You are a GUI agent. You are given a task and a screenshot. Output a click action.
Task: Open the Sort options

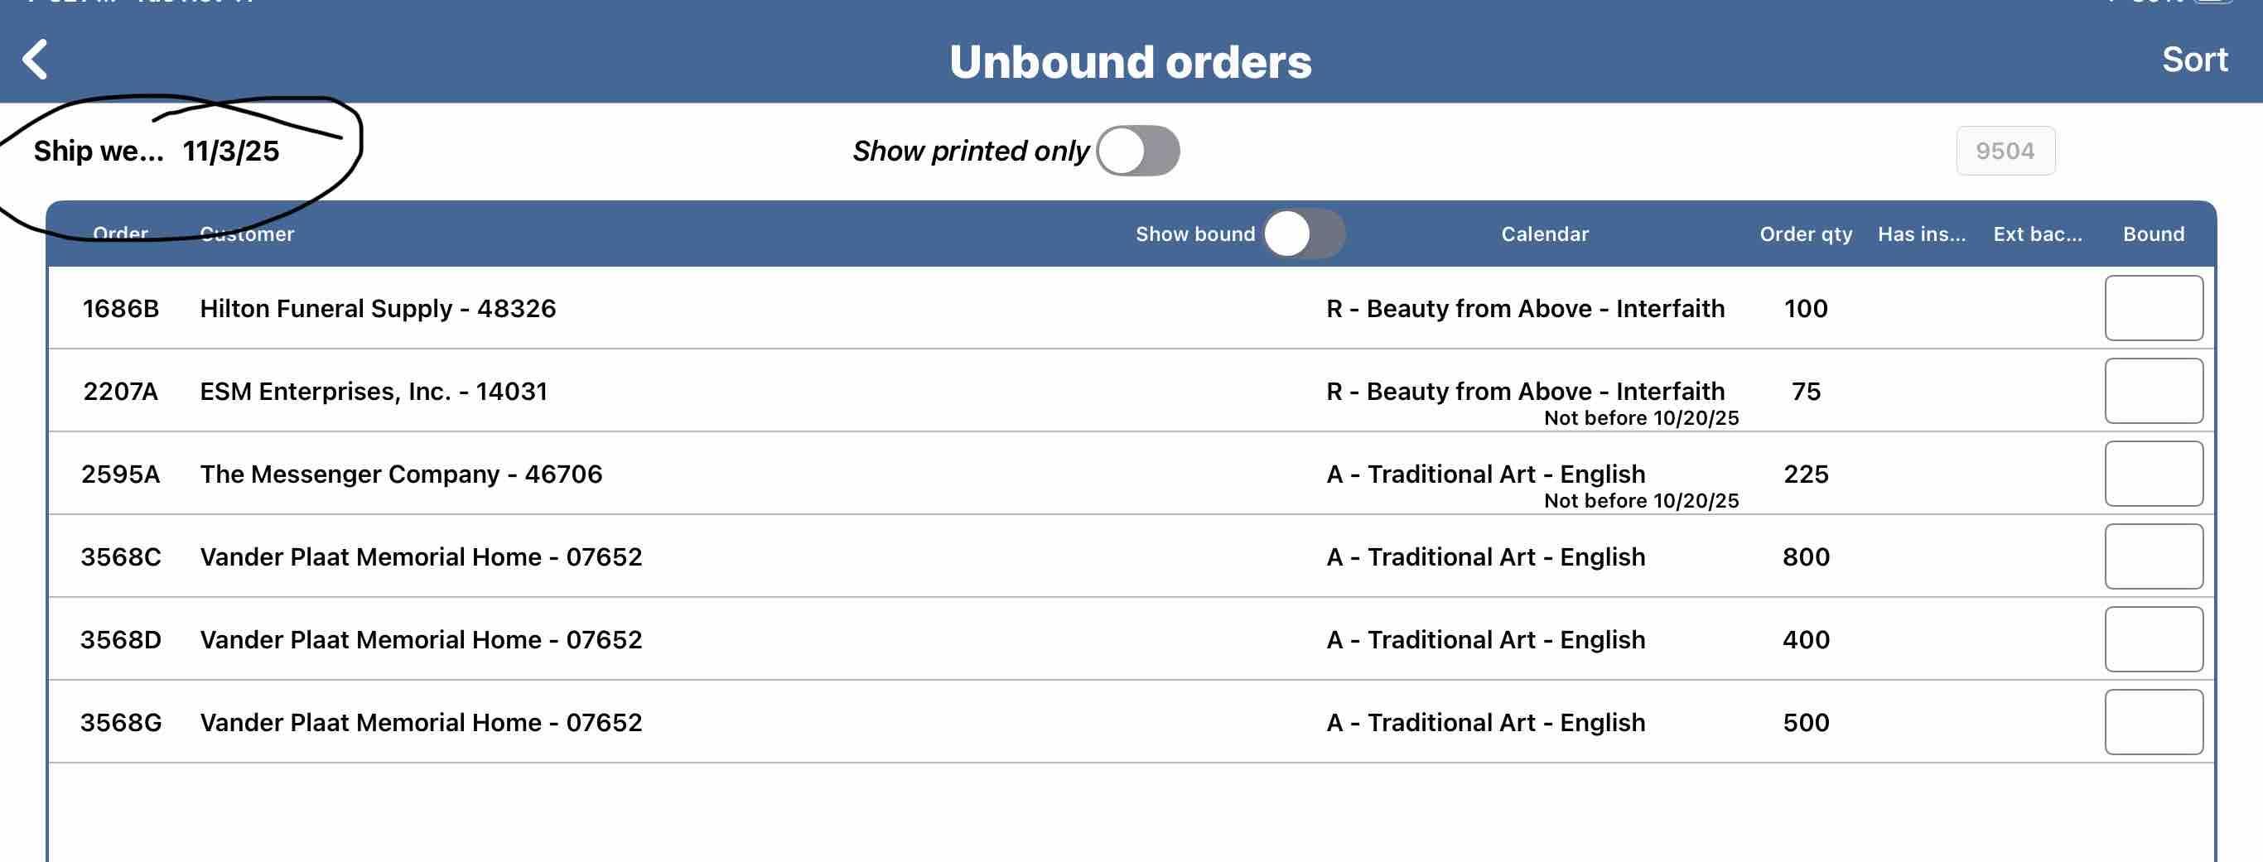(x=2193, y=60)
